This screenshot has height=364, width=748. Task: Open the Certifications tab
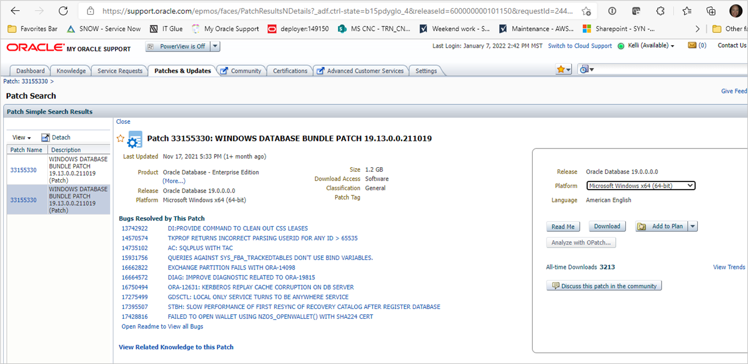[x=290, y=71]
